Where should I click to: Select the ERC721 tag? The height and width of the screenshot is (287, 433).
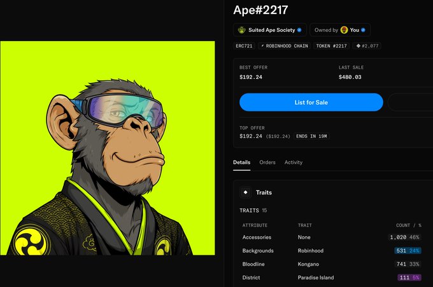244,46
